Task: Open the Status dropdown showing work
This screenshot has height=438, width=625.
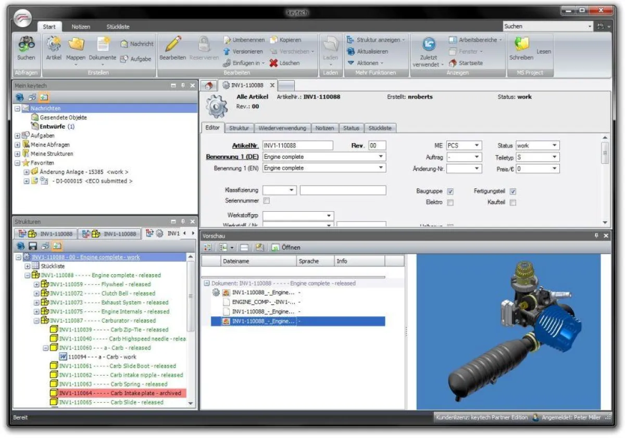Action: 555,146
